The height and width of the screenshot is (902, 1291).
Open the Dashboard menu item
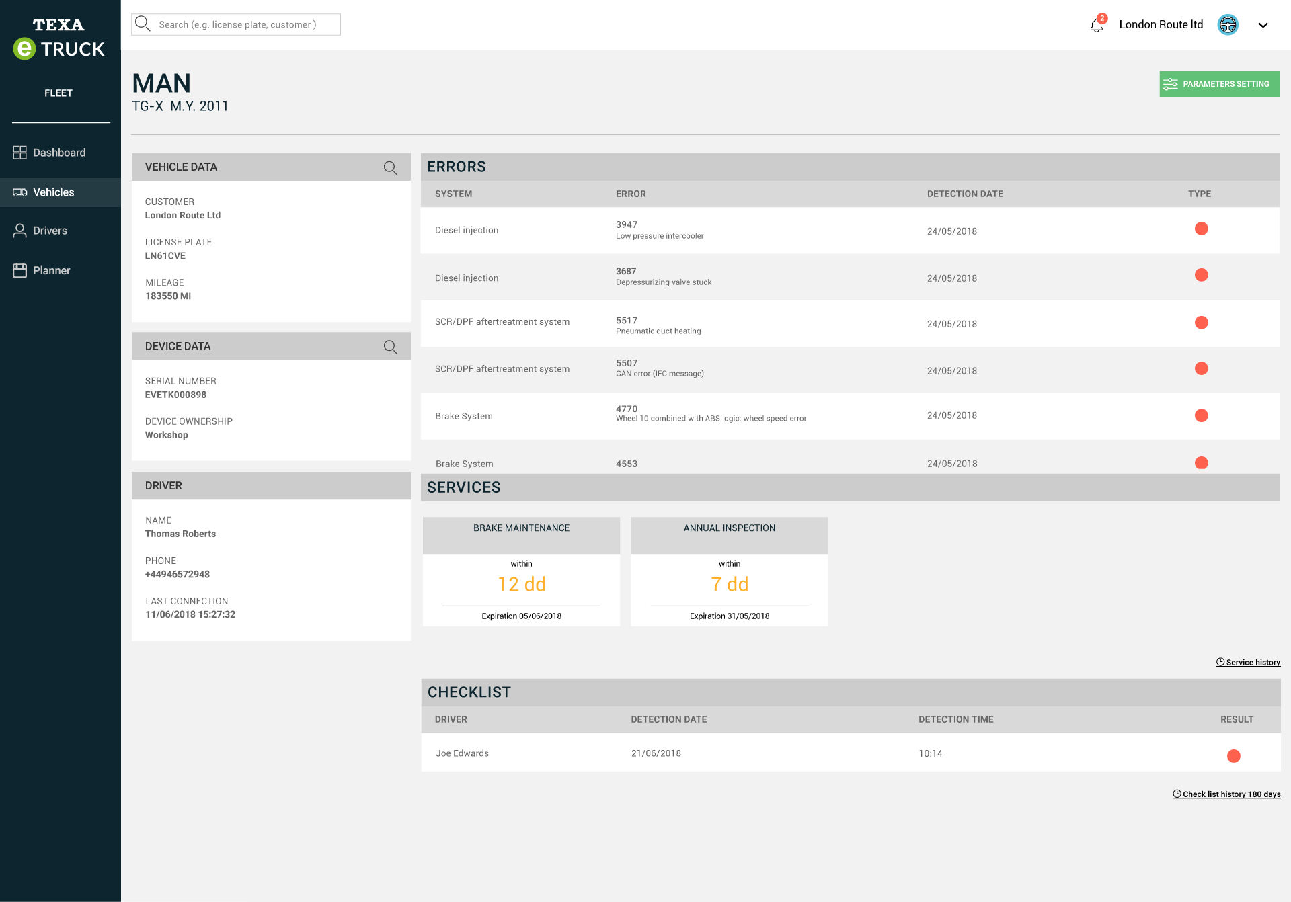click(x=61, y=153)
